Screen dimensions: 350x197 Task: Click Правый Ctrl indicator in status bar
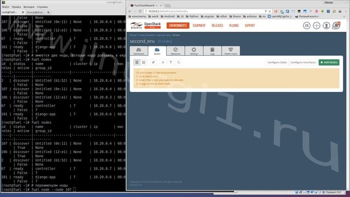333,192
